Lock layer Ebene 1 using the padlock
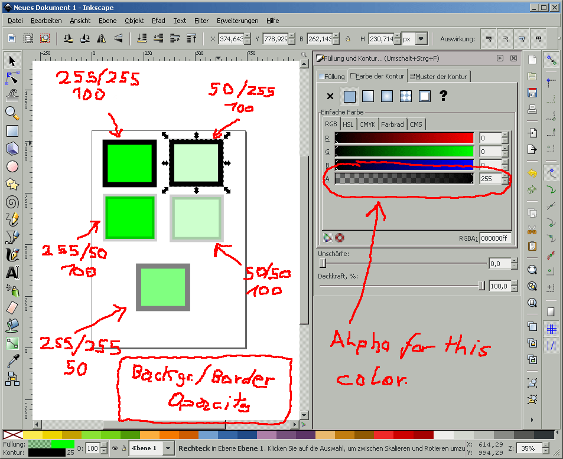Screen dimensions: 563x459 (124, 448)
